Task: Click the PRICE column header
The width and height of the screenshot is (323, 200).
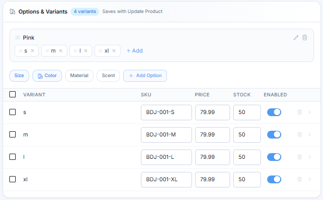Action: 202,95
